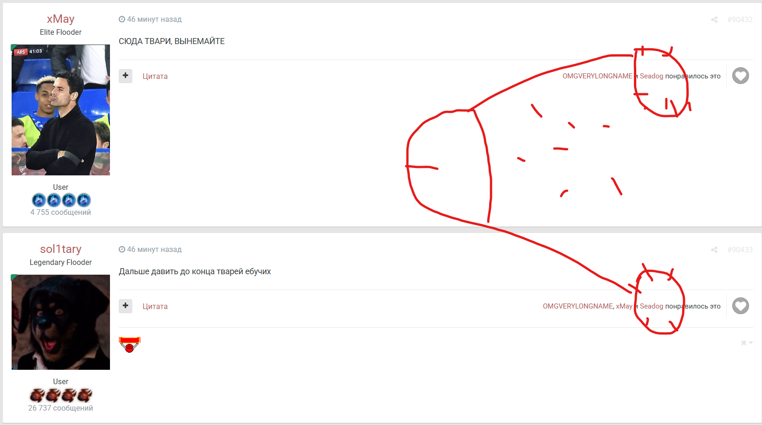The height and width of the screenshot is (425, 762).
Task: Open xMay's profile from username
Action: pos(61,19)
